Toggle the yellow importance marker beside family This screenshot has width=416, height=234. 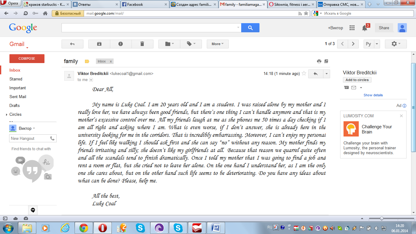[x=87, y=62]
